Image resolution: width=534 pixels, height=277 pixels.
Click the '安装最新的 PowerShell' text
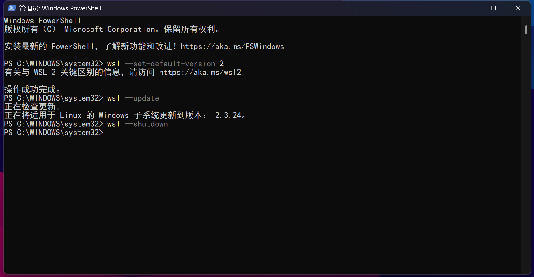point(49,46)
